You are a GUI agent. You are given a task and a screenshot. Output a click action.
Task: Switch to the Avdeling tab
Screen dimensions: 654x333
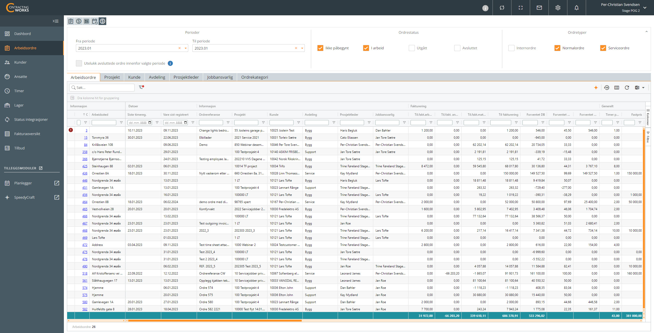coord(157,77)
